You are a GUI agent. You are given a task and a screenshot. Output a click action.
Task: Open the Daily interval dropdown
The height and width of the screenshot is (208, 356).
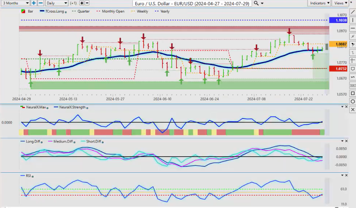pos(56,3)
